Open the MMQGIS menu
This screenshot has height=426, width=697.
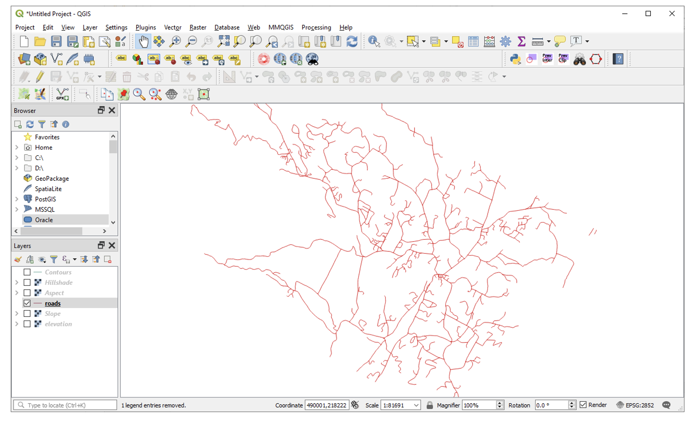pos(281,27)
